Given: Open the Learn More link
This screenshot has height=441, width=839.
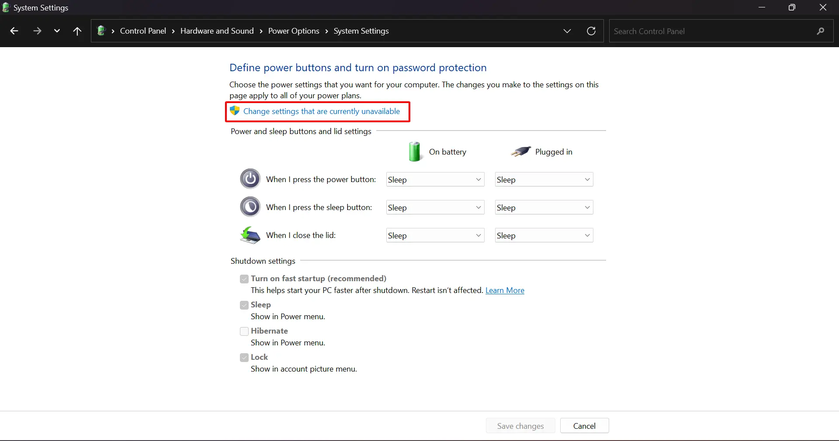Looking at the screenshot, I should pyautogui.click(x=505, y=290).
